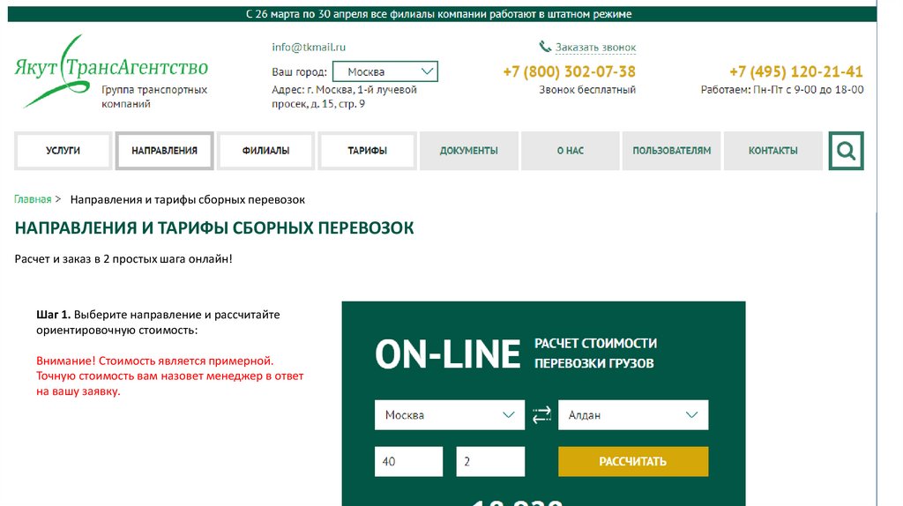Expand the destination city Алдан dropdown
Screen dimensions: 903x506
point(632,415)
